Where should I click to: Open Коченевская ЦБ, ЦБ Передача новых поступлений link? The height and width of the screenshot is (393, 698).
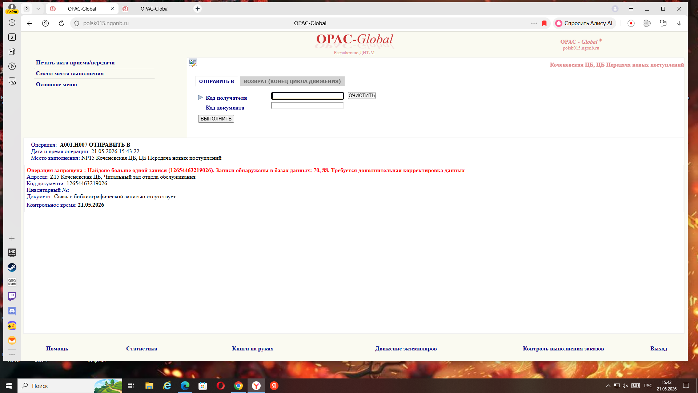(x=617, y=65)
